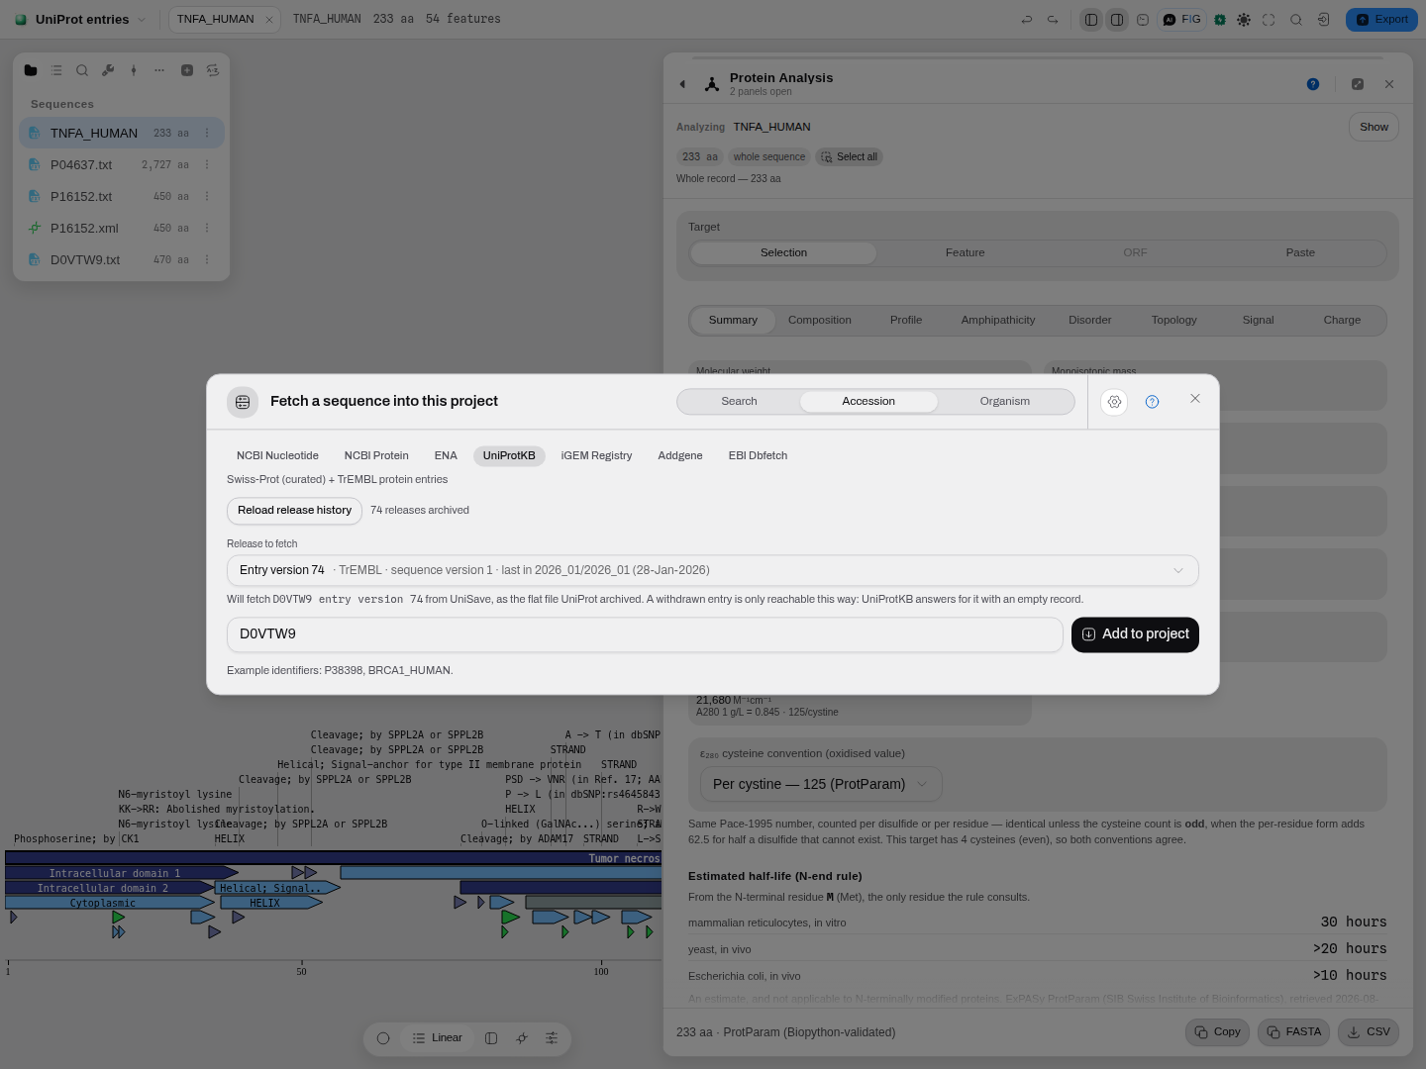The image size is (1426, 1069).
Task: Close the Fetch a sequence dialog
Action: 1195,398
